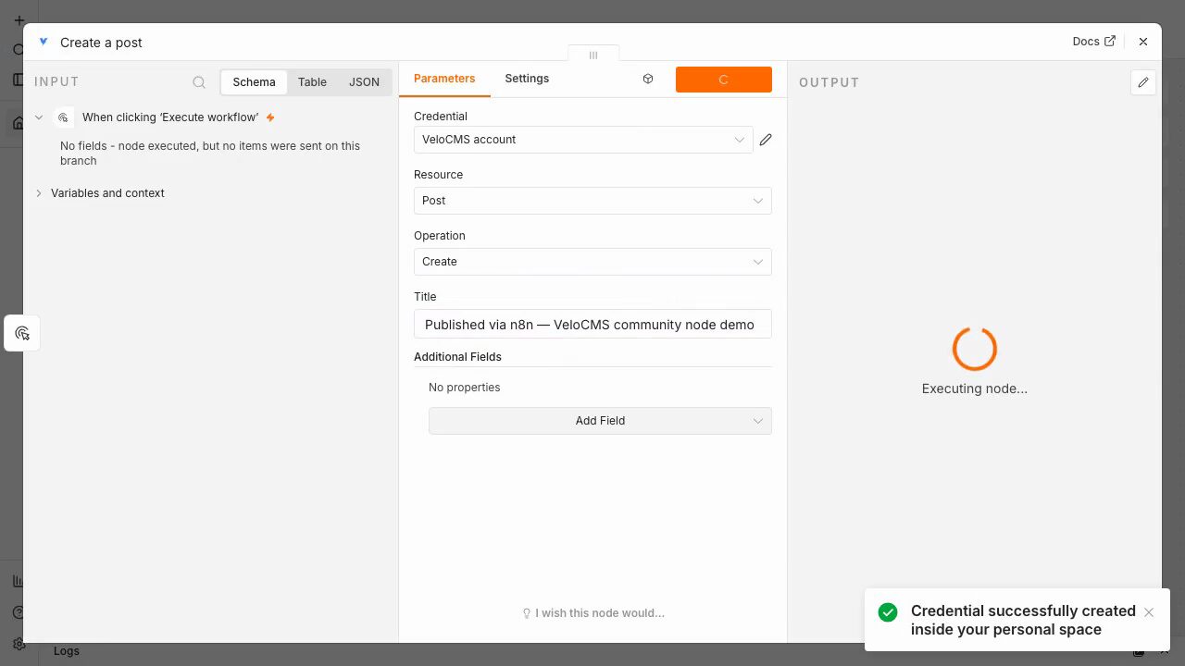Click the plus icon in left sidebar

[x=19, y=20]
